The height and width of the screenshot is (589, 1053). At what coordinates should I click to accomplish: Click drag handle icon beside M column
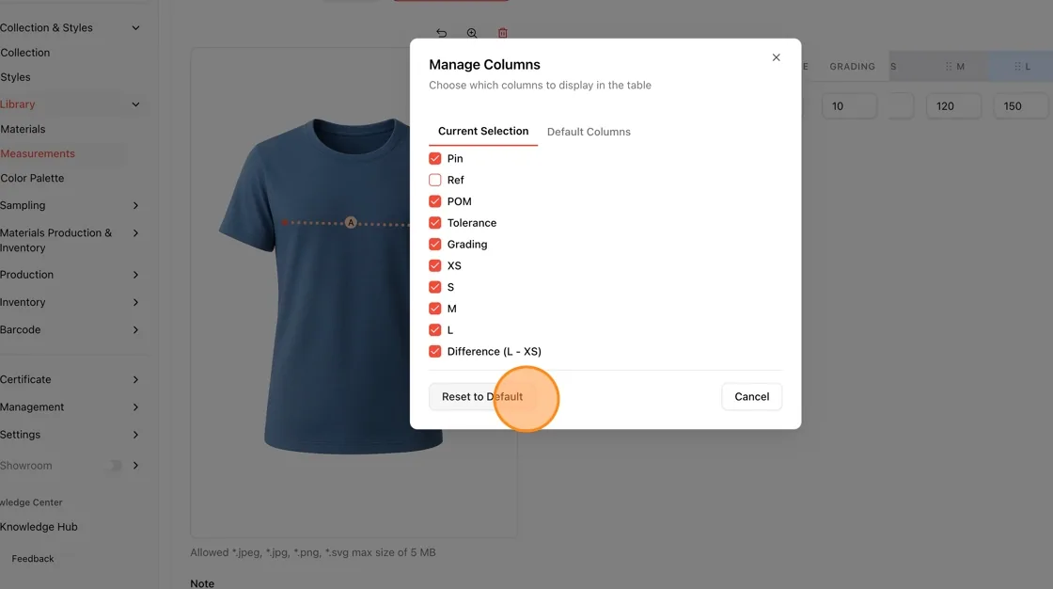point(949,67)
